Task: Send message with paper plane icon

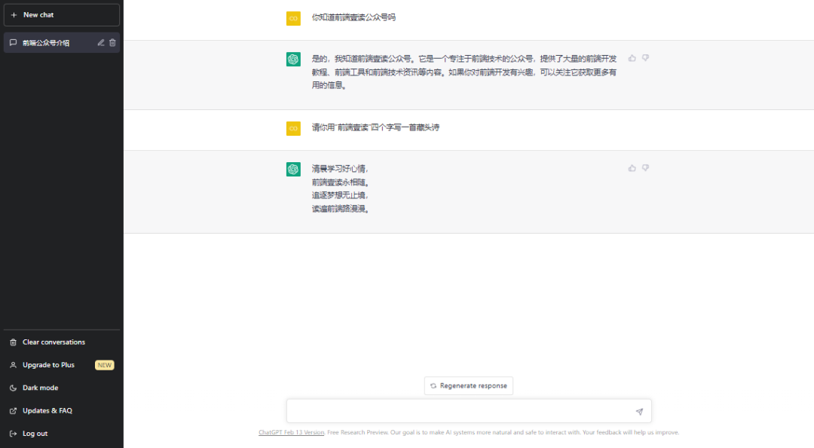Action: point(640,412)
